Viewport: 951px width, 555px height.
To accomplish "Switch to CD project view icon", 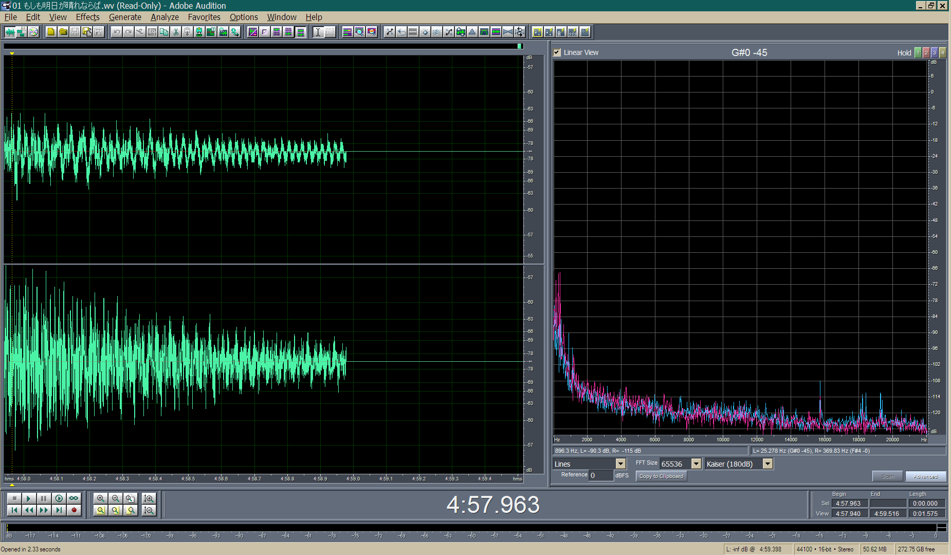I will [33, 32].
